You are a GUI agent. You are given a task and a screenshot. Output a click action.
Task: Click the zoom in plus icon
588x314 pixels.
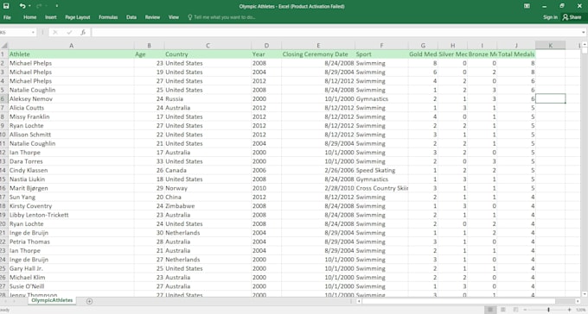[570, 310]
